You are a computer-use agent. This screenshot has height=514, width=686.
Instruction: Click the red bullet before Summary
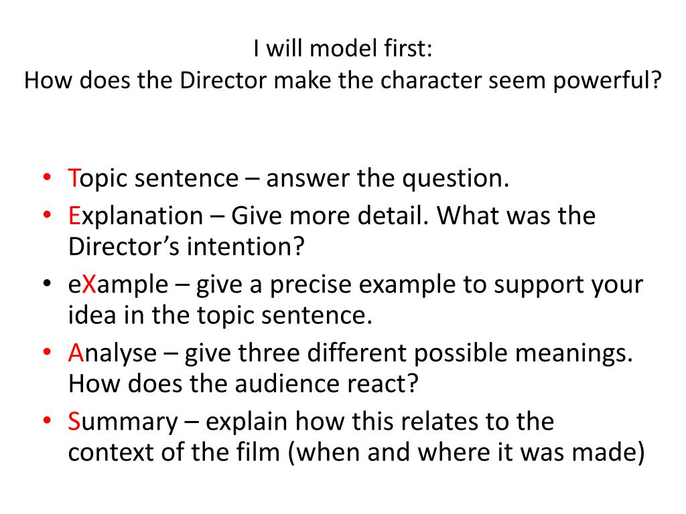pyautogui.click(x=48, y=420)
